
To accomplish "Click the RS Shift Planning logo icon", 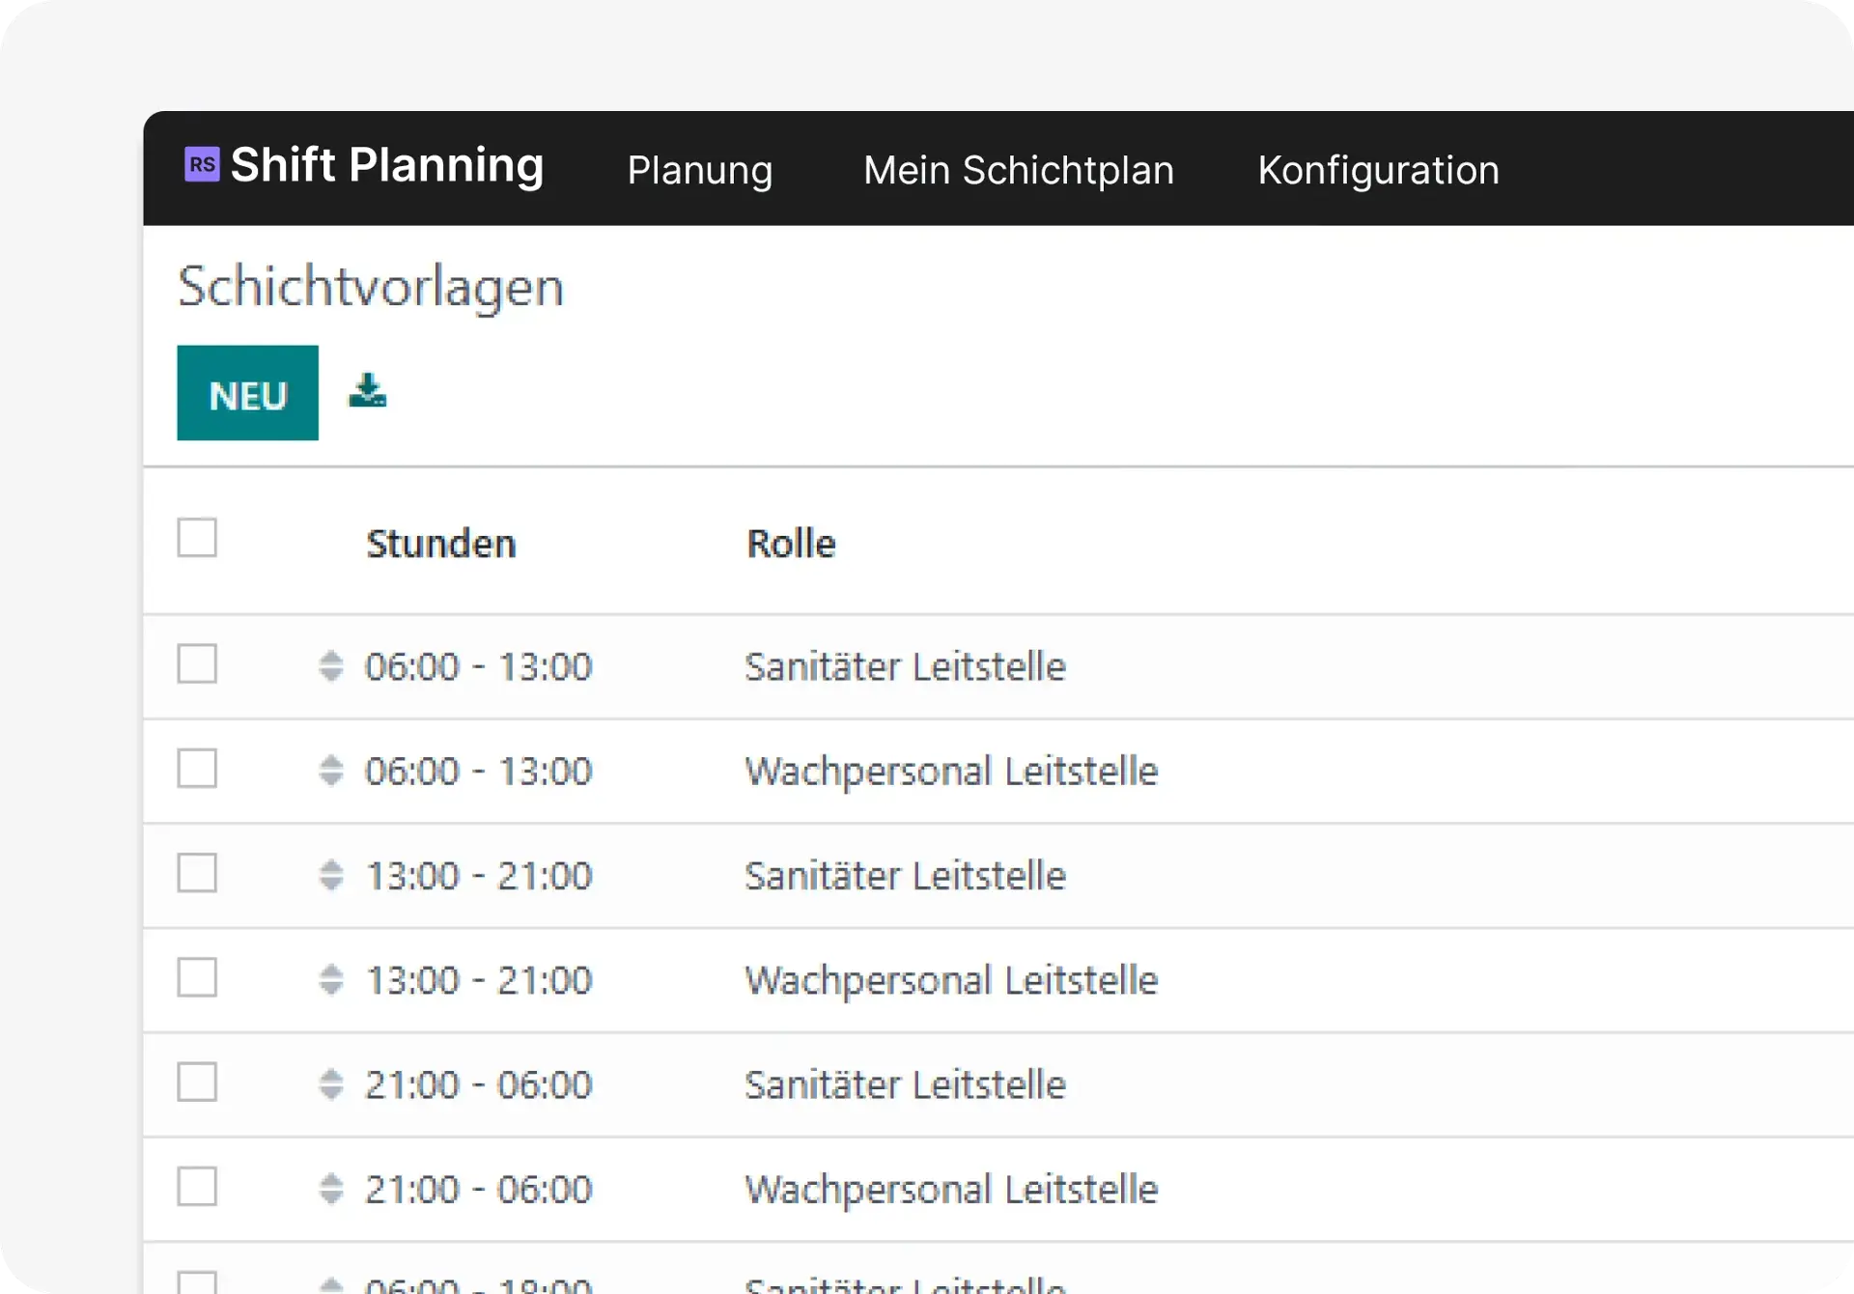I will (x=202, y=165).
